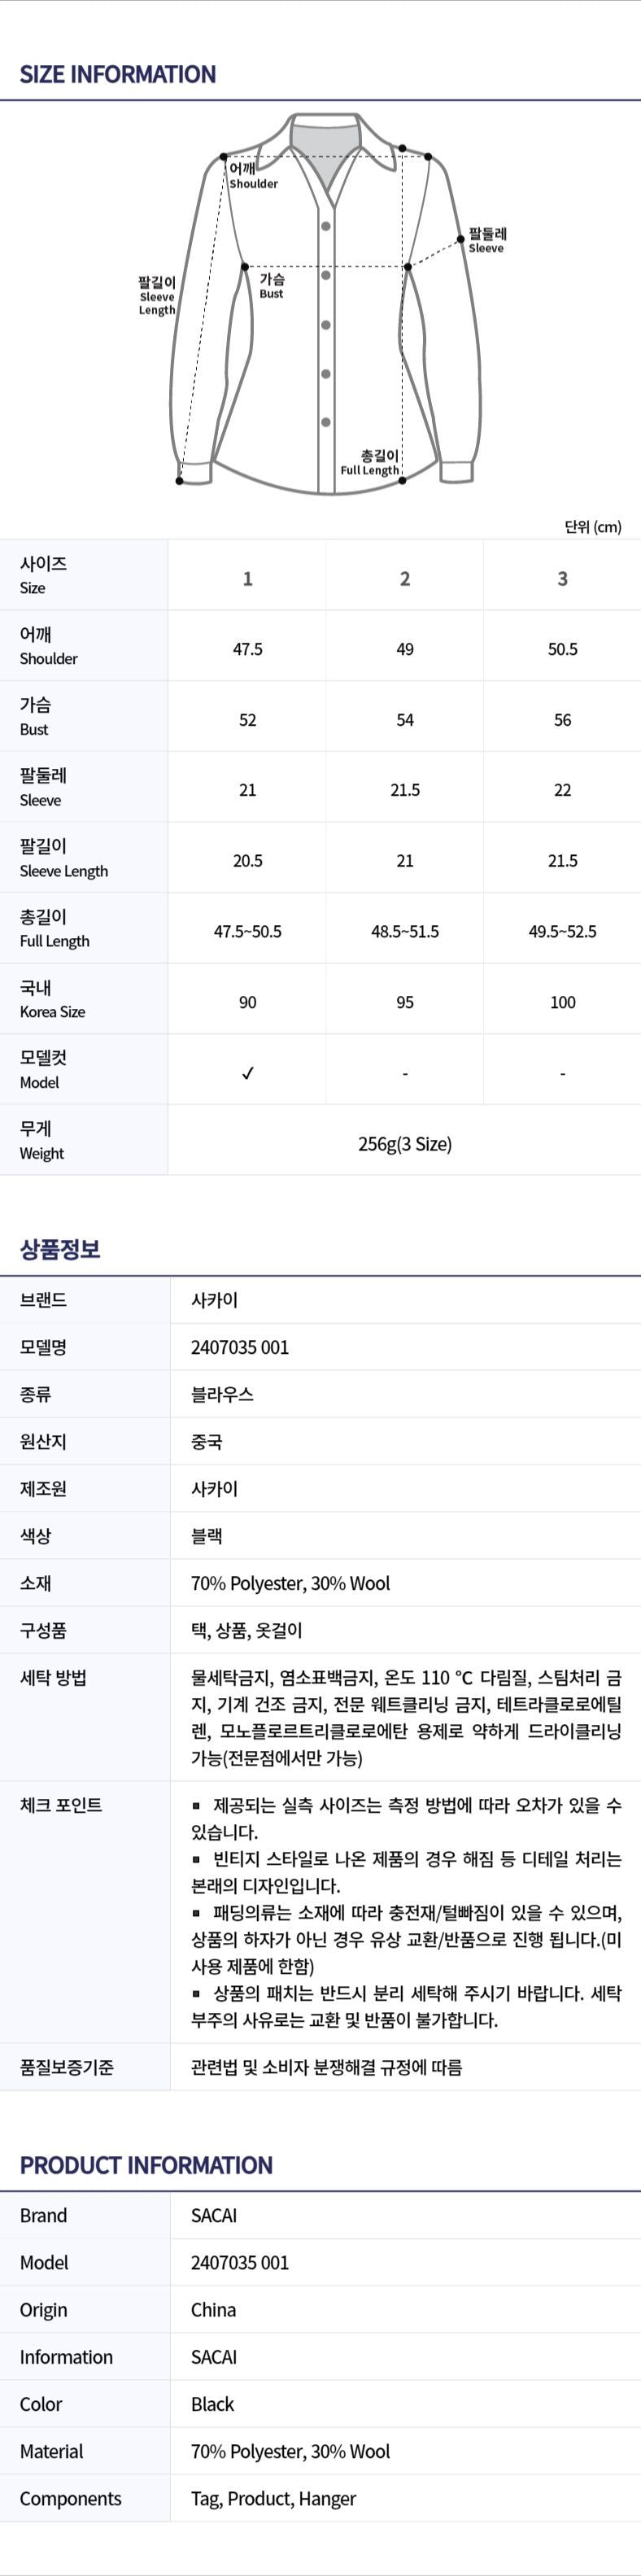Screen dimensions: 641x2576
Task: Select the size 2 column header
Action: pyautogui.click(x=405, y=578)
